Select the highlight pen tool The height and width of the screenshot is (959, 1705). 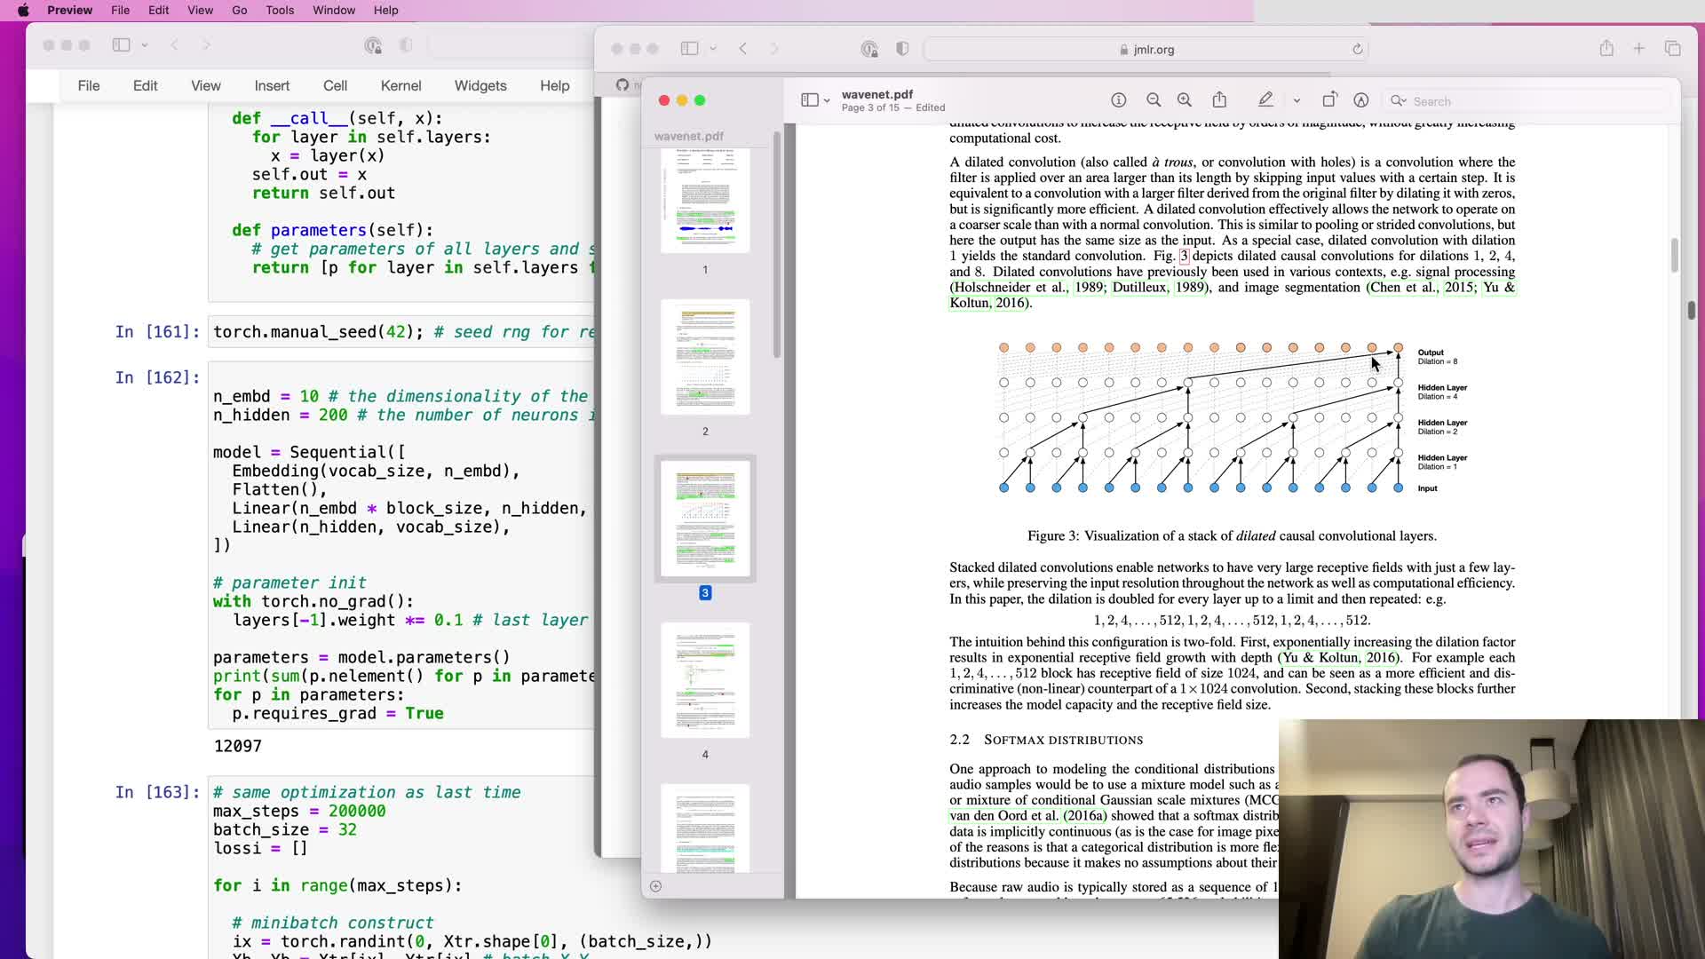point(1265,100)
